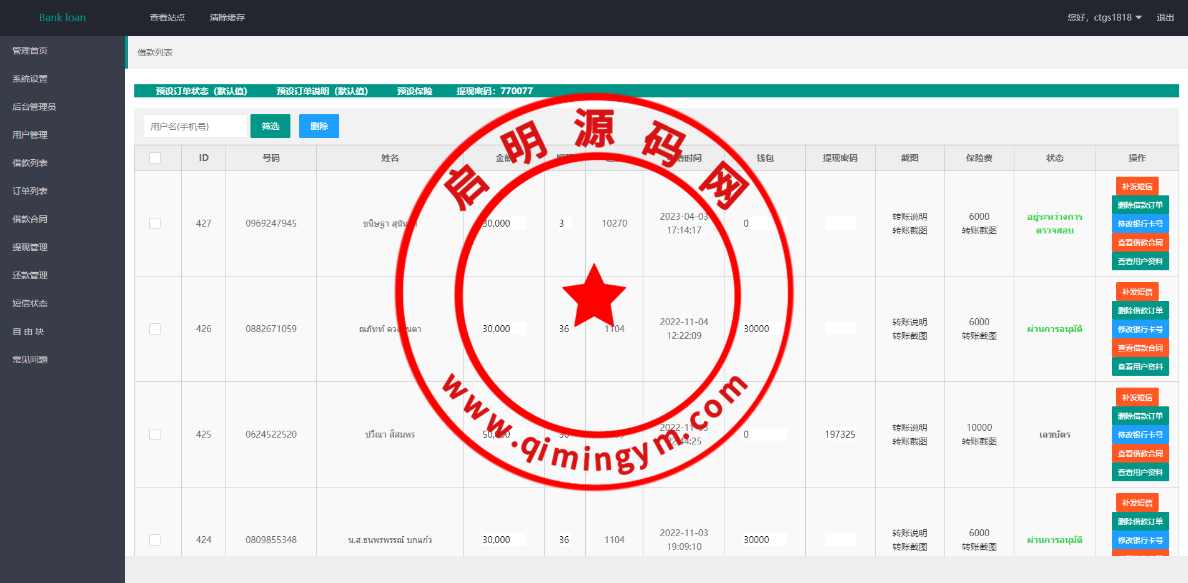Tick the select-all checkbox in table header

(x=155, y=158)
